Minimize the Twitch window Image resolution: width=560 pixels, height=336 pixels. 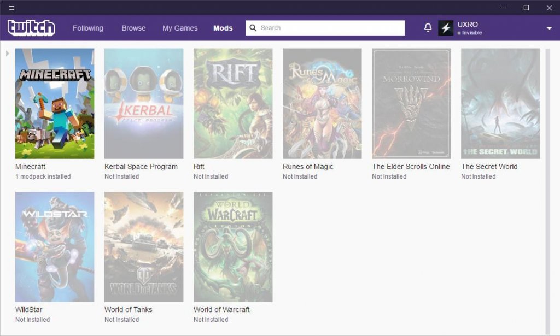(x=504, y=8)
